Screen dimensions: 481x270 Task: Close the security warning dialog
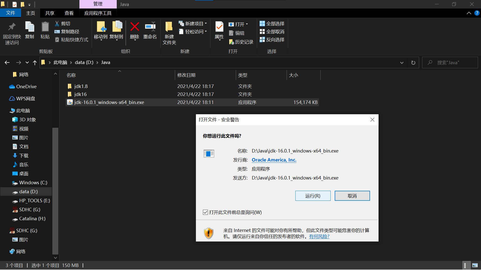(x=372, y=120)
